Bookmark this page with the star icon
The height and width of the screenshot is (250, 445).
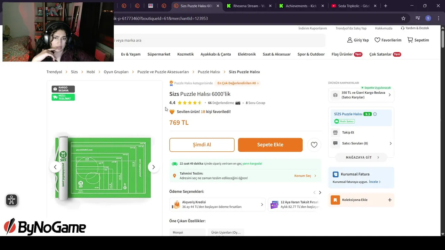coord(403,18)
